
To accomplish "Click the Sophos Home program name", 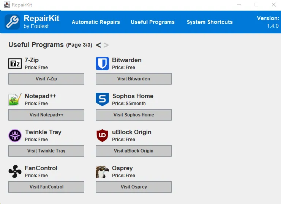I will (x=133, y=96).
